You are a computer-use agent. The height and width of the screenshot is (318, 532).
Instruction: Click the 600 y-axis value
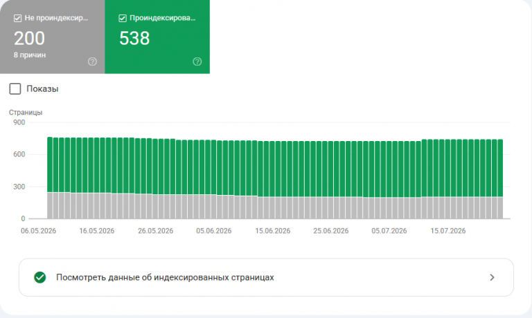point(19,154)
